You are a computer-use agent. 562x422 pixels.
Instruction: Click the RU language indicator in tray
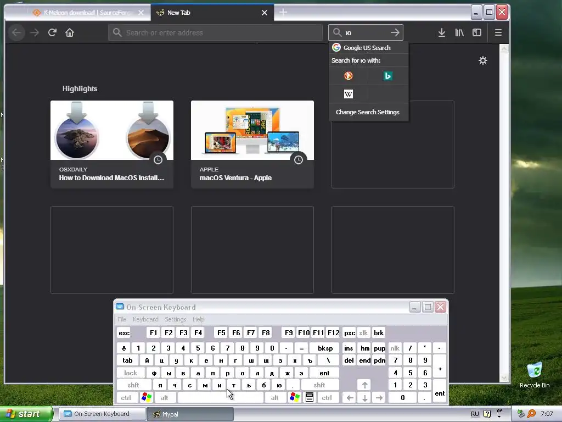[x=475, y=414]
